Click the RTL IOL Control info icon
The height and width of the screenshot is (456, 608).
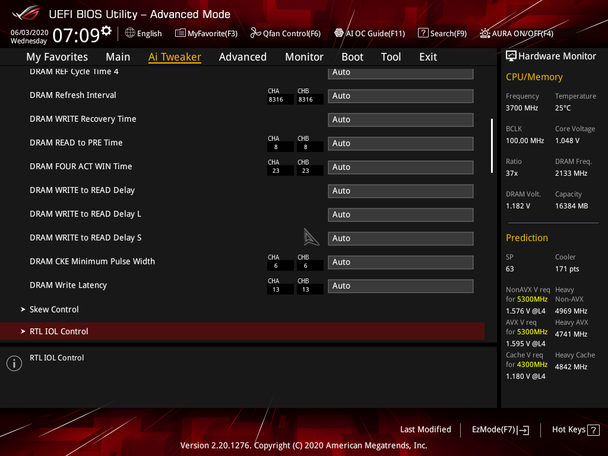14,363
